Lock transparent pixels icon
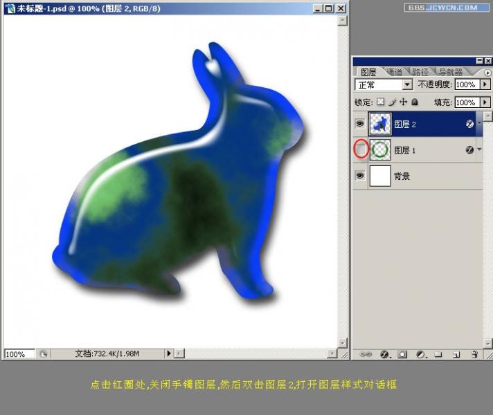 click(x=381, y=102)
